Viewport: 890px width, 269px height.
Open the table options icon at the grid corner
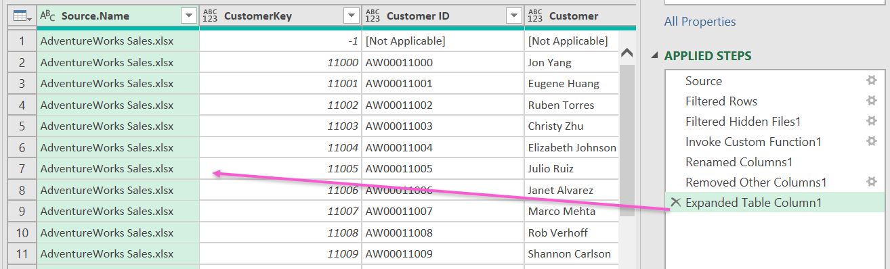(22, 16)
